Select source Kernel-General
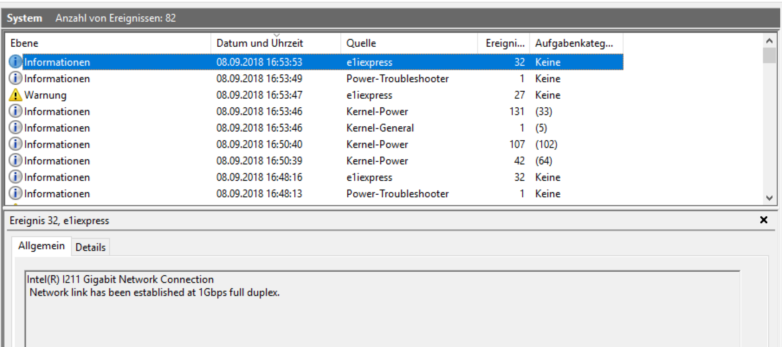Image resolution: width=782 pixels, height=347 pixels. [x=380, y=128]
